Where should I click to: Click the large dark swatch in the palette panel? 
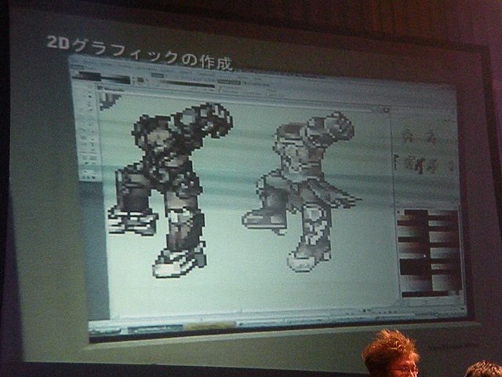[415, 267]
